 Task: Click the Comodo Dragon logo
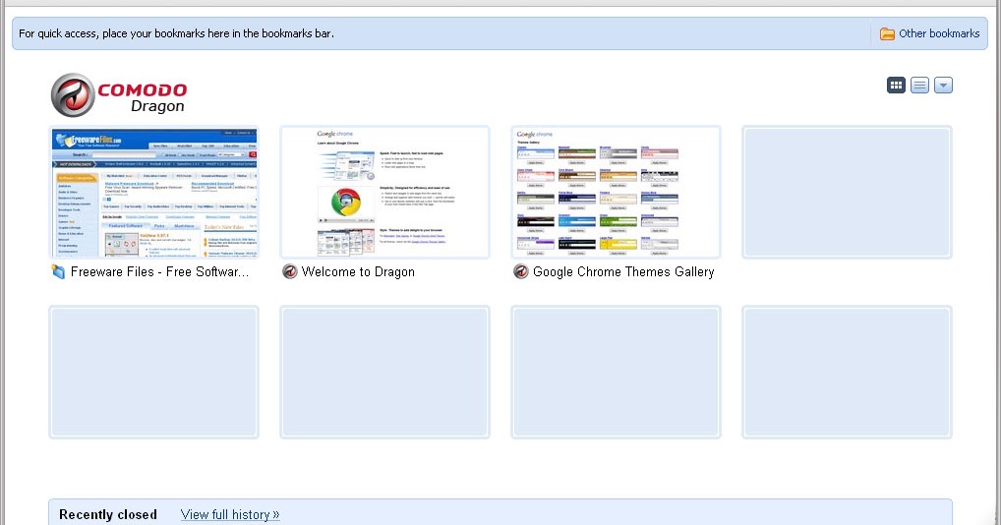tap(119, 95)
